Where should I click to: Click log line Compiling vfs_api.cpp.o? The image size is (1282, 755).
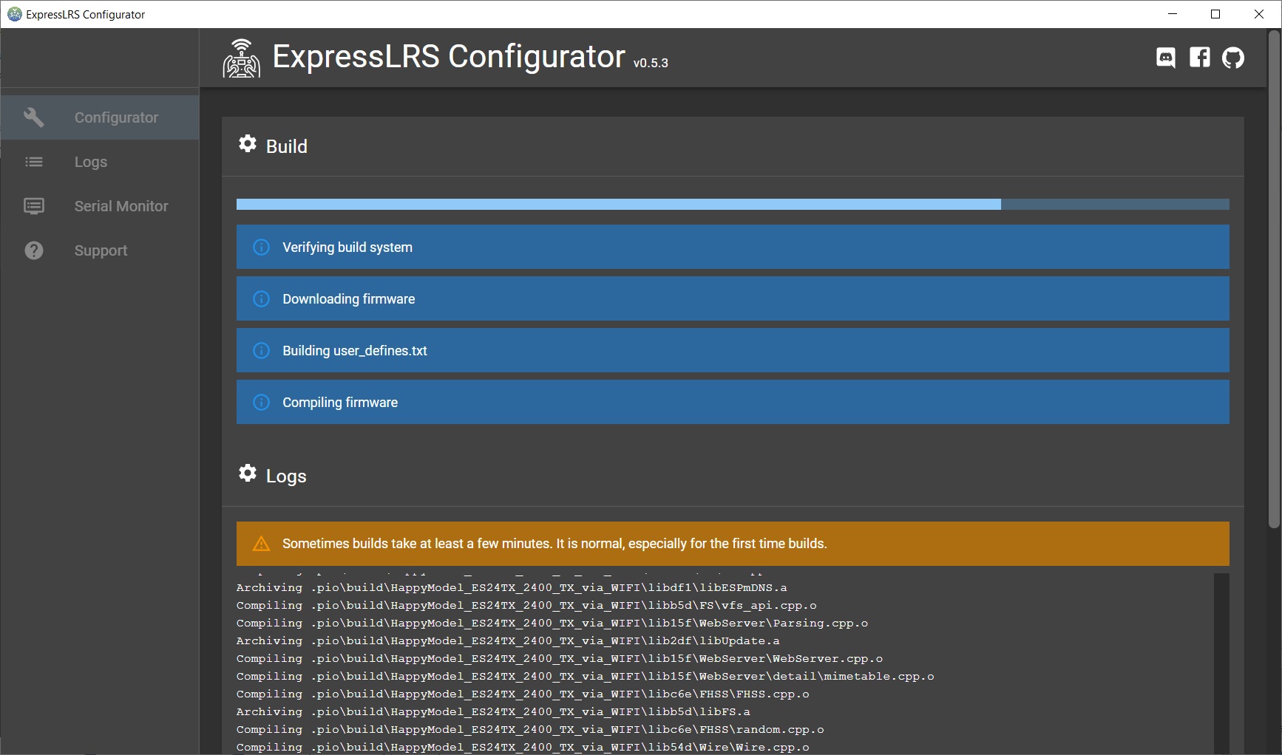[526, 606]
